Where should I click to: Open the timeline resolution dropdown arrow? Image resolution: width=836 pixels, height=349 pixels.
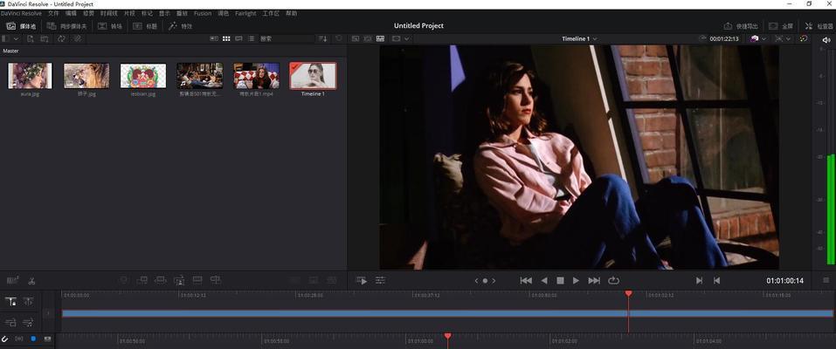pyautogui.click(x=764, y=39)
